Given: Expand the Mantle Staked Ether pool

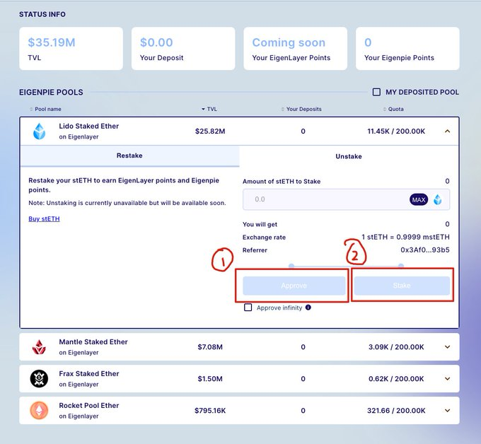Looking at the screenshot, I should click(x=448, y=347).
